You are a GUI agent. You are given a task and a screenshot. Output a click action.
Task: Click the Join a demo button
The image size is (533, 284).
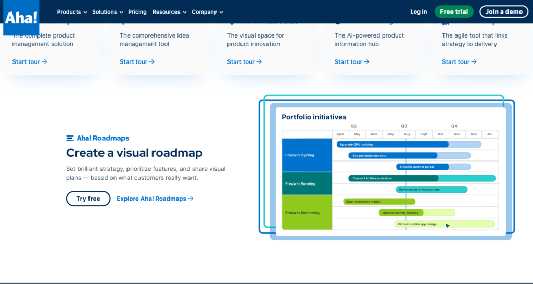point(503,12)
